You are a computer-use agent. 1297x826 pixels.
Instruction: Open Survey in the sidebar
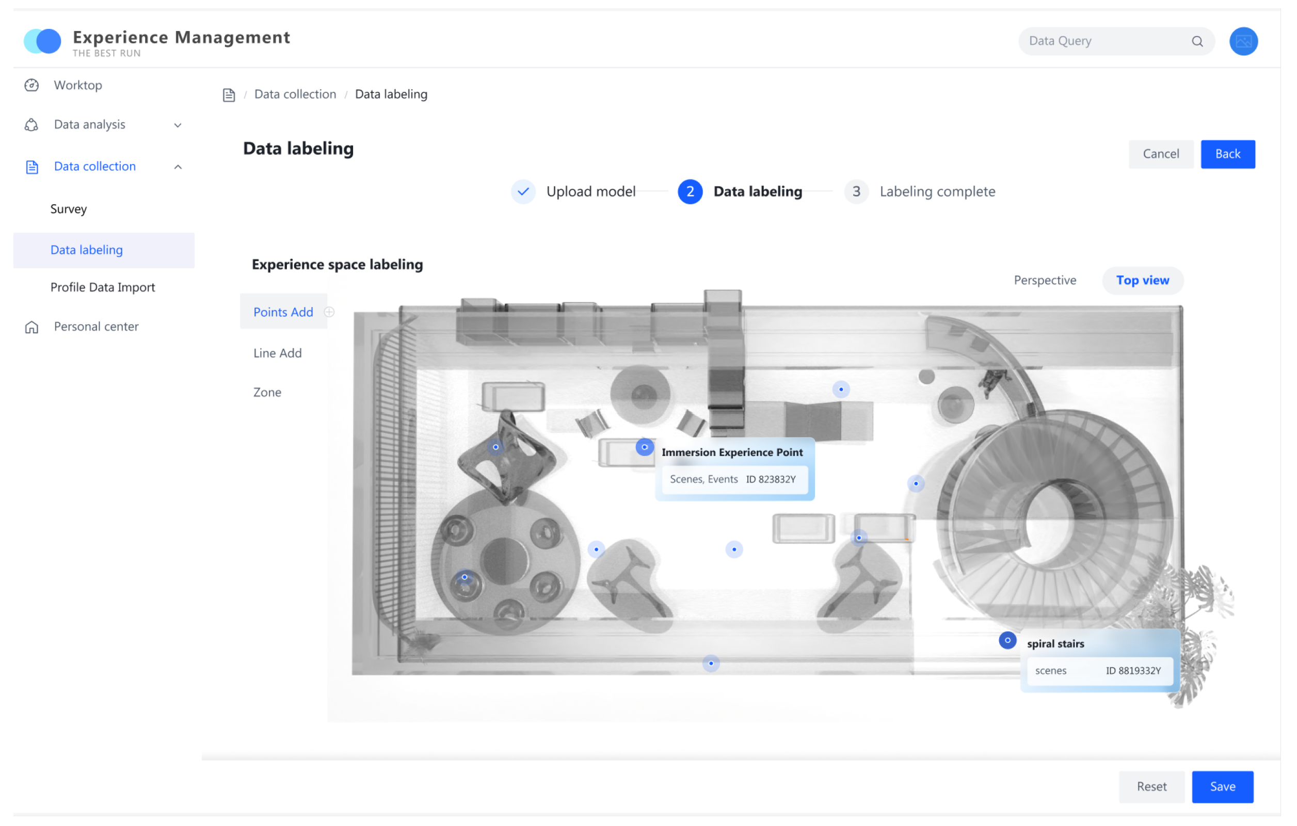(x=69, y=209)
